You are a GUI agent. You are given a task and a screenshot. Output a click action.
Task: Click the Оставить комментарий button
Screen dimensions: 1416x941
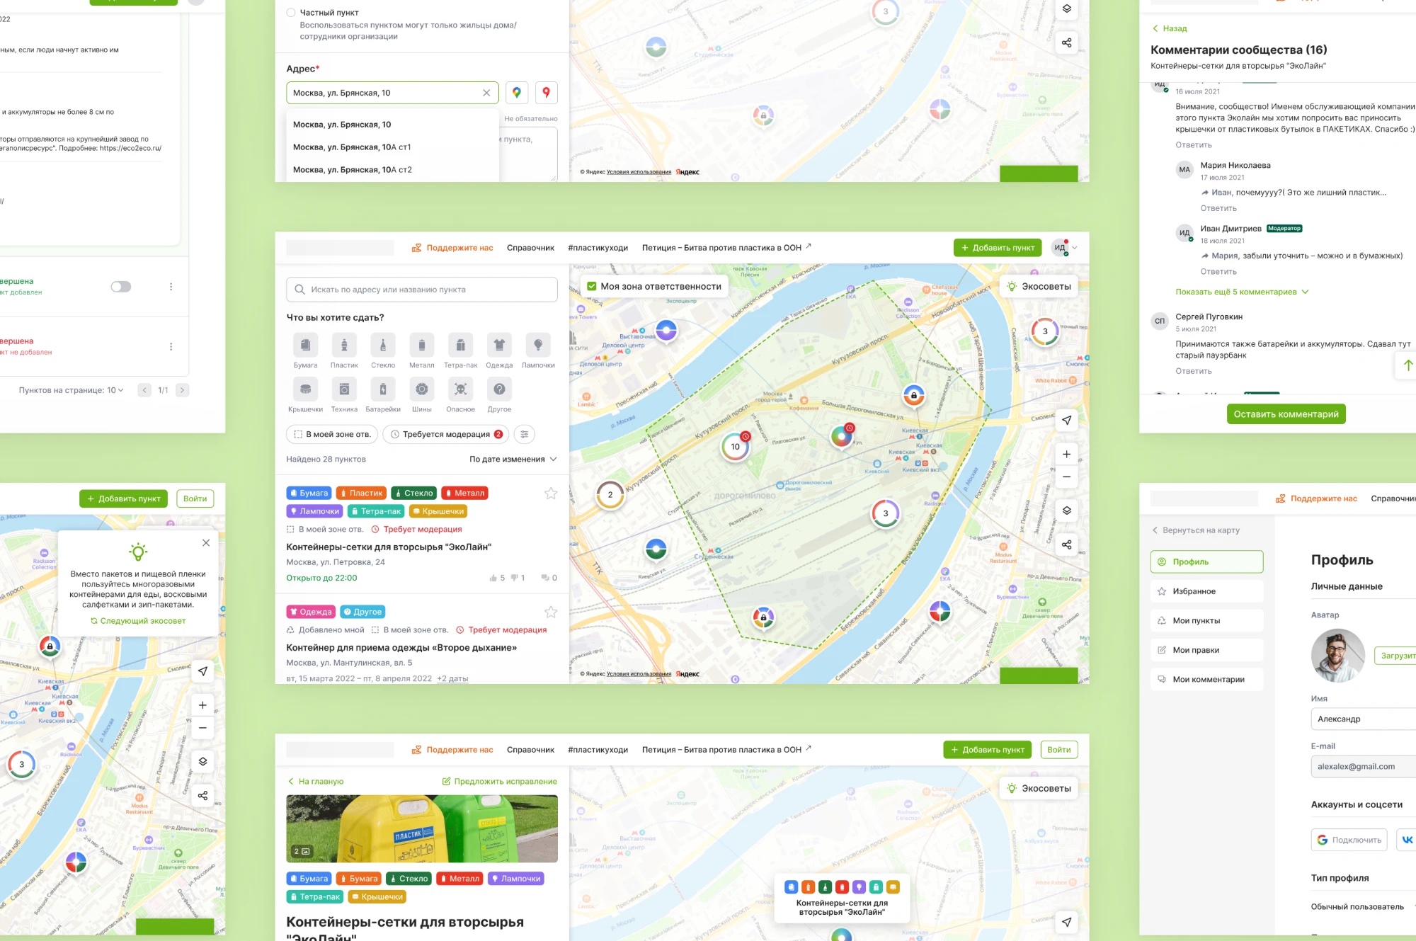(1286, 414)
